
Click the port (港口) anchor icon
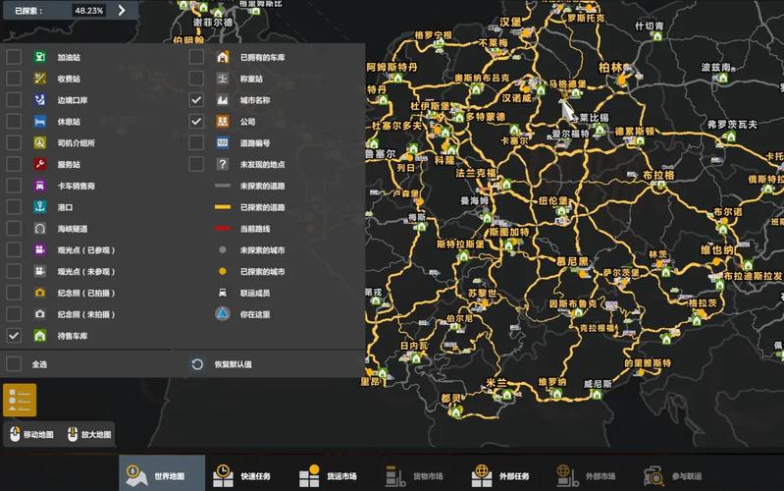point(40,207)
